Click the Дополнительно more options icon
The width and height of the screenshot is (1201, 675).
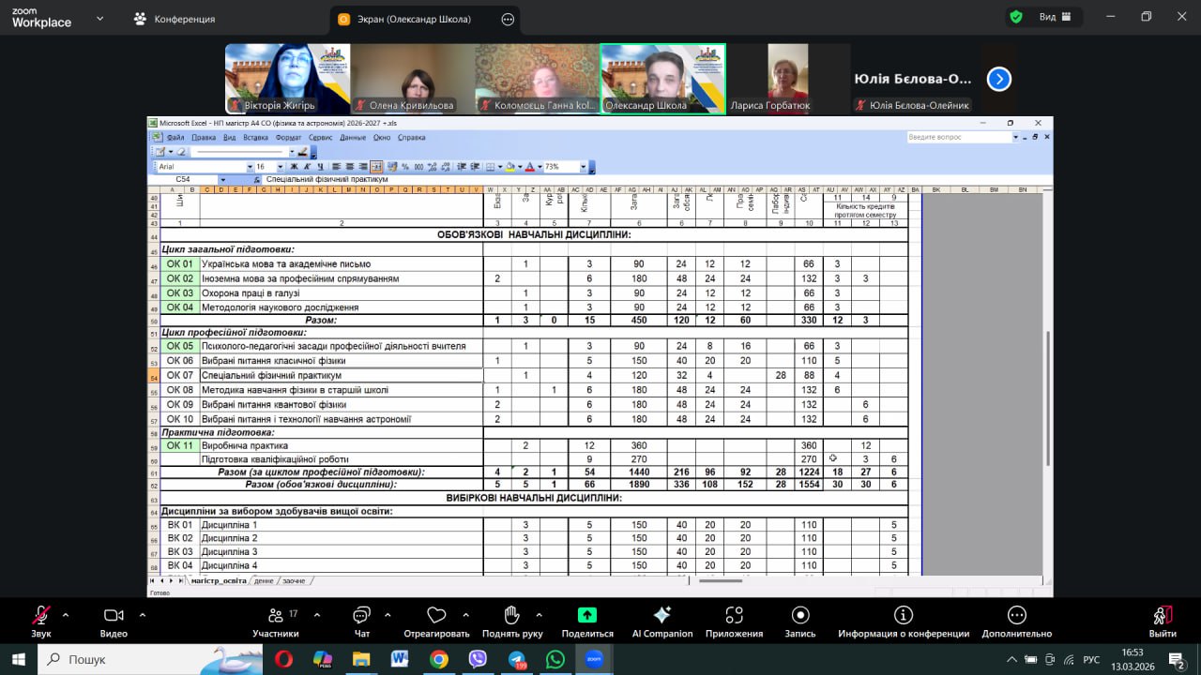pos(1016,615)
